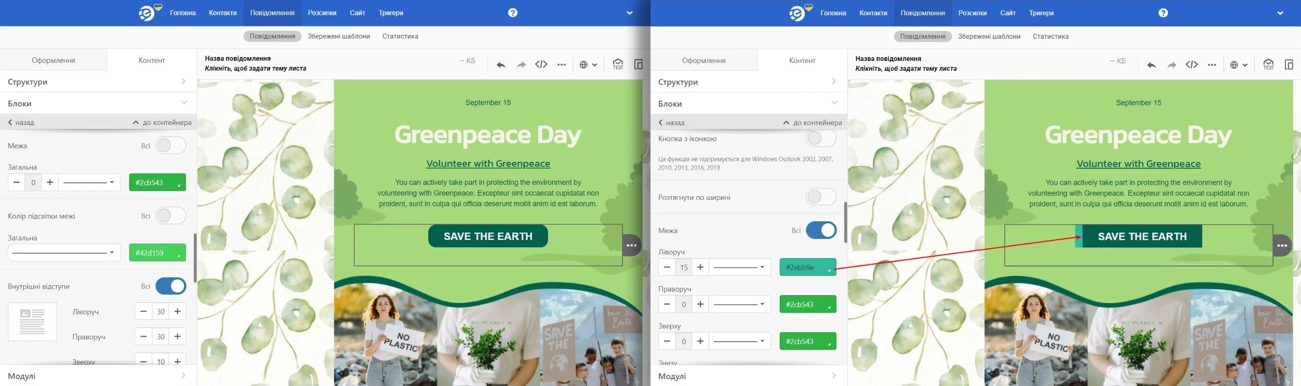The width and height of the screenshot is (1301, 386).
Task: Click до контейнера link in left panel
Action: [x=163, y=122]
